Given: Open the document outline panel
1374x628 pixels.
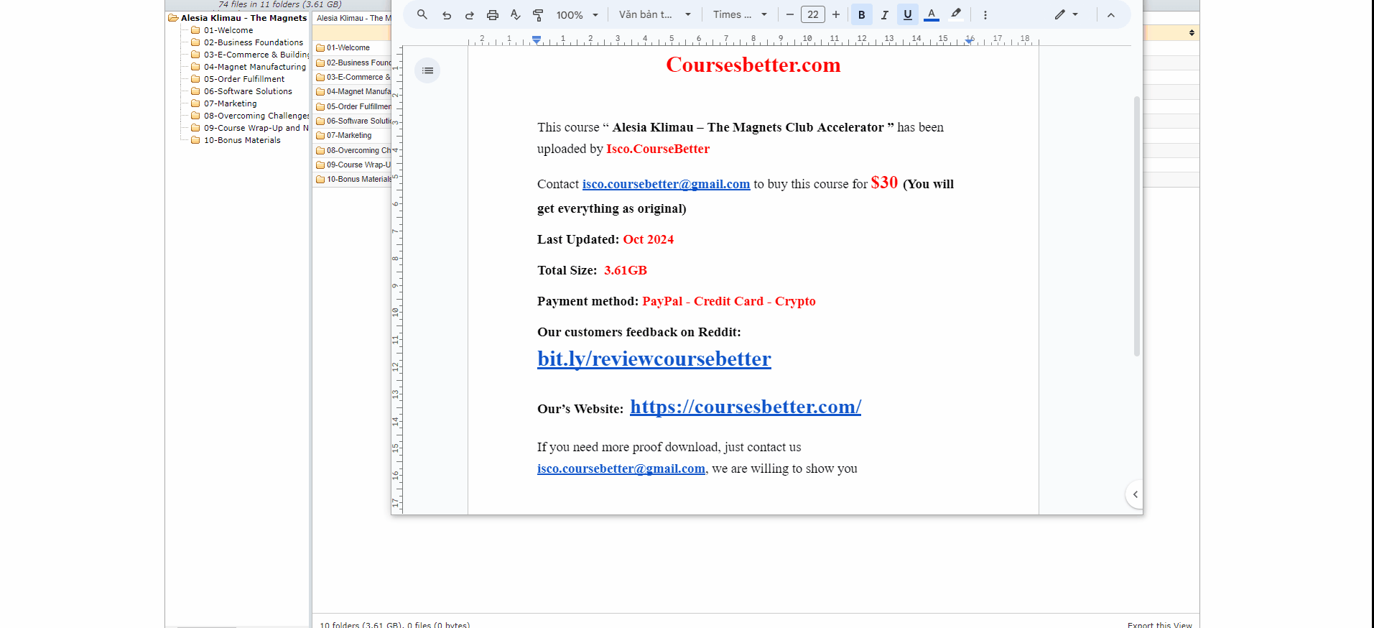Looking at the screenshot, I should click(x=427, y=70).
